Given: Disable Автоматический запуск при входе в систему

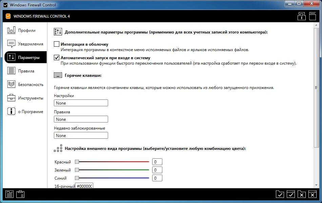Looking at the screenshot, I should click(57, 58).
